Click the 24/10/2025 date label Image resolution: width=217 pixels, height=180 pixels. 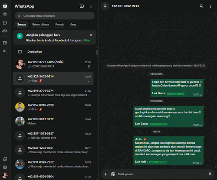click(x=156, y=74)
